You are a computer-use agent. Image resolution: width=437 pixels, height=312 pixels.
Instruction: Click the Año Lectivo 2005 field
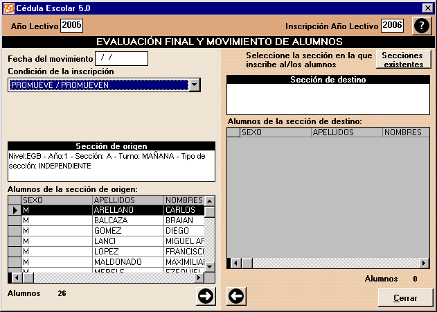pos(71,26)
